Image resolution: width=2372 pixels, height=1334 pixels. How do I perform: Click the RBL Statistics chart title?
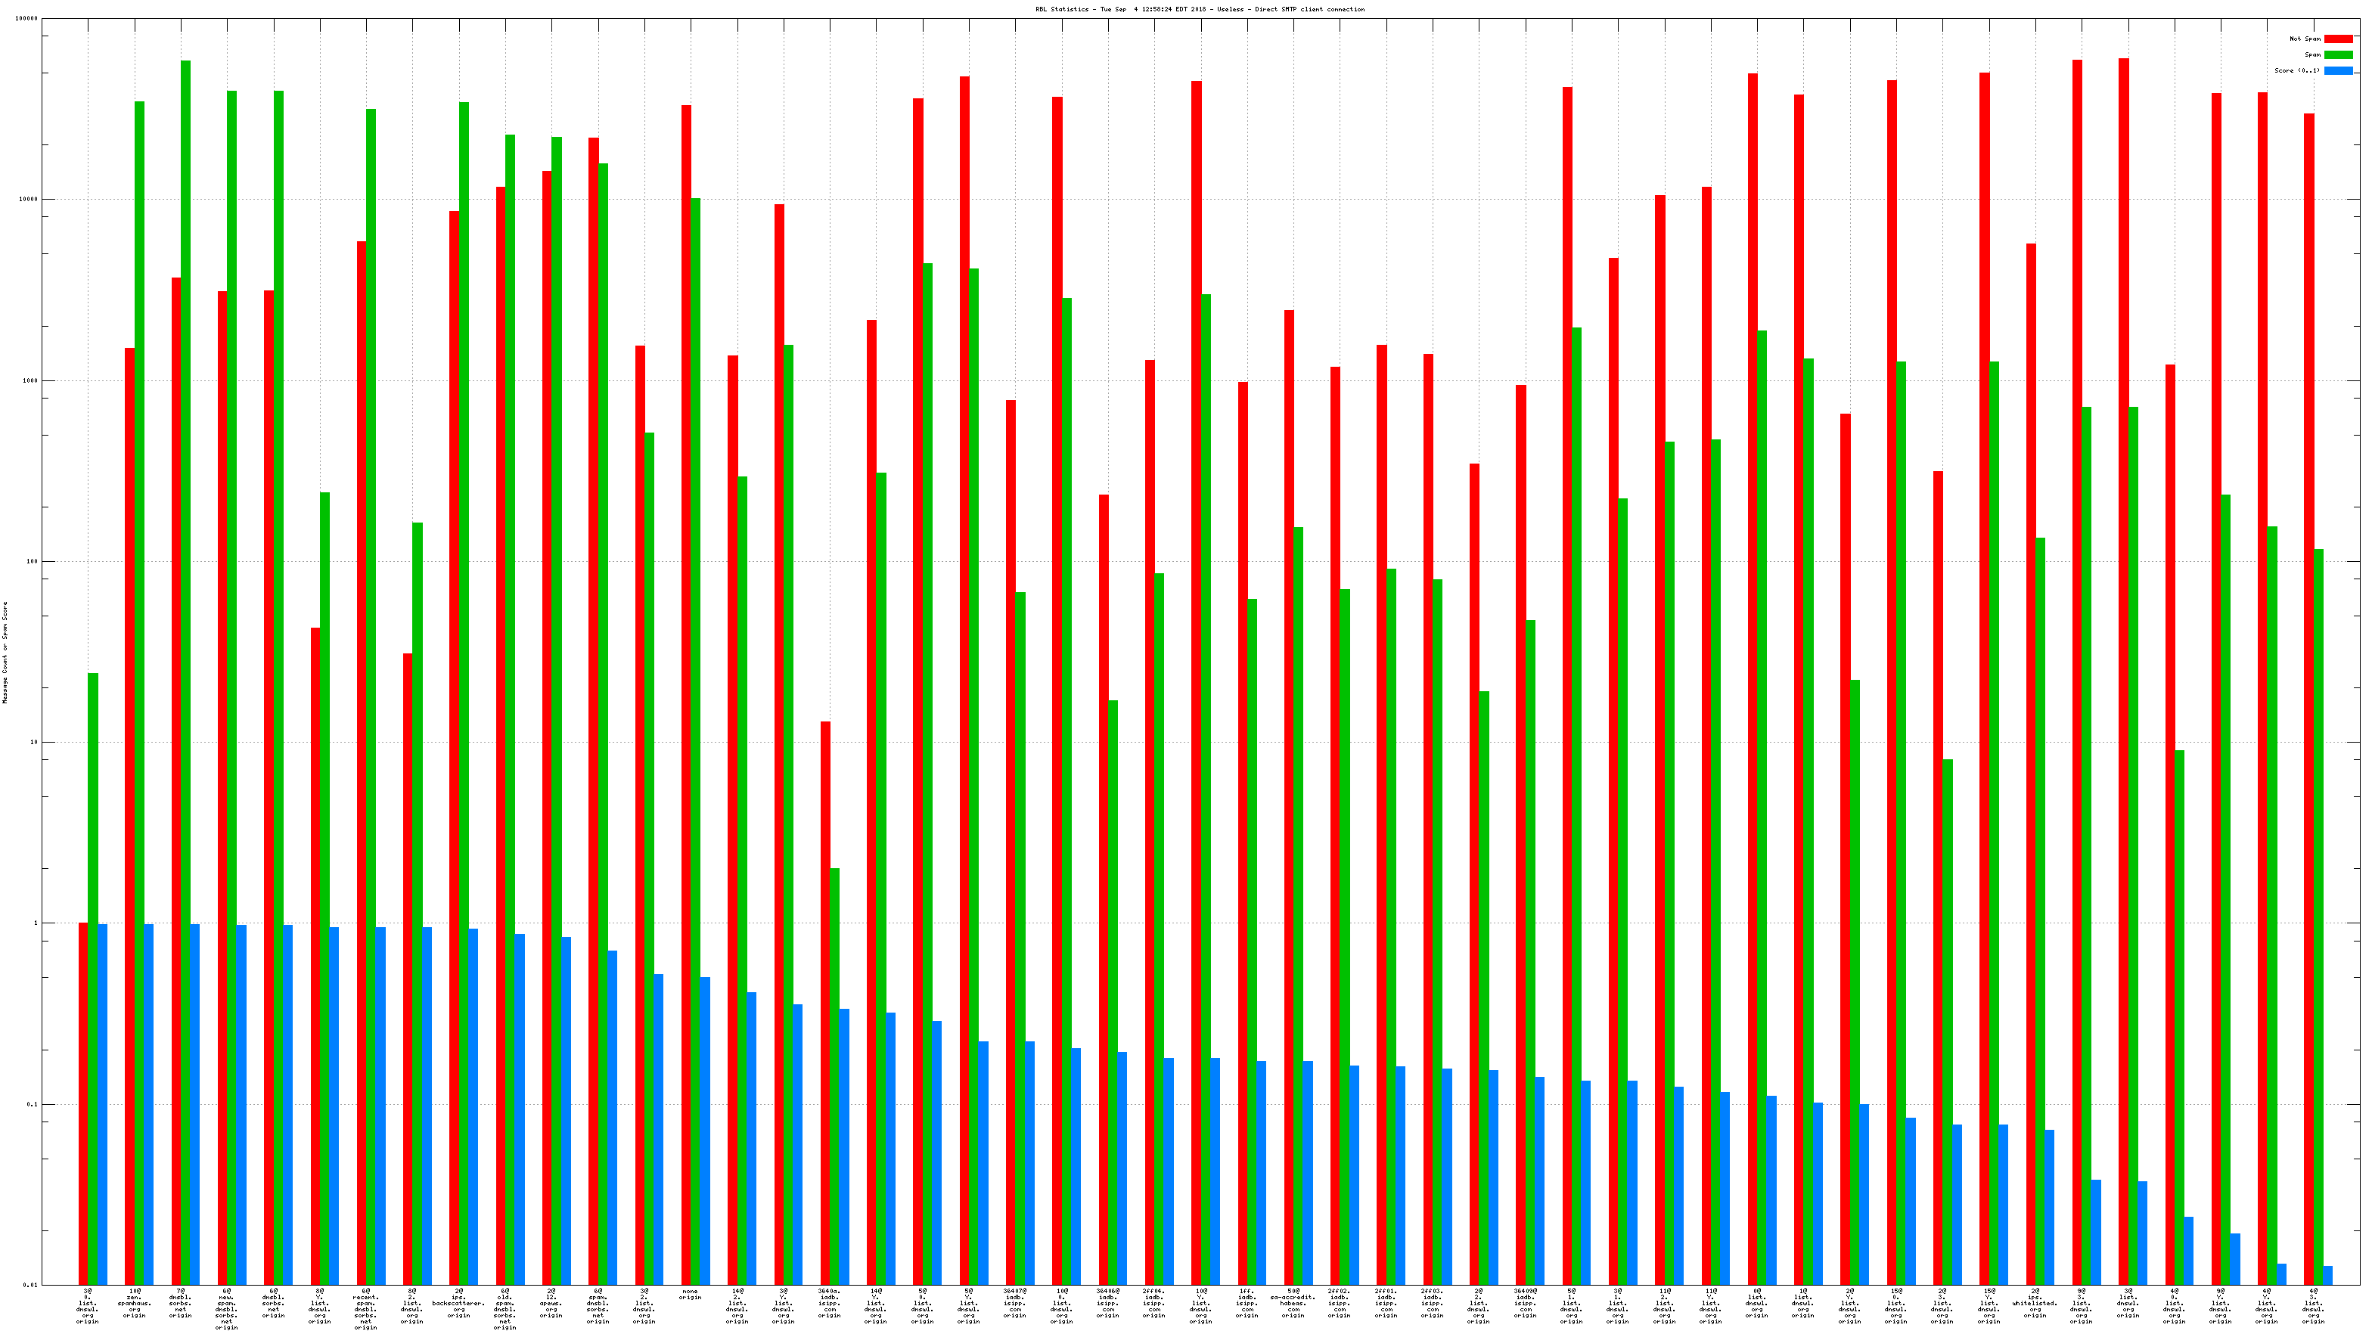tap(1200, 9)
